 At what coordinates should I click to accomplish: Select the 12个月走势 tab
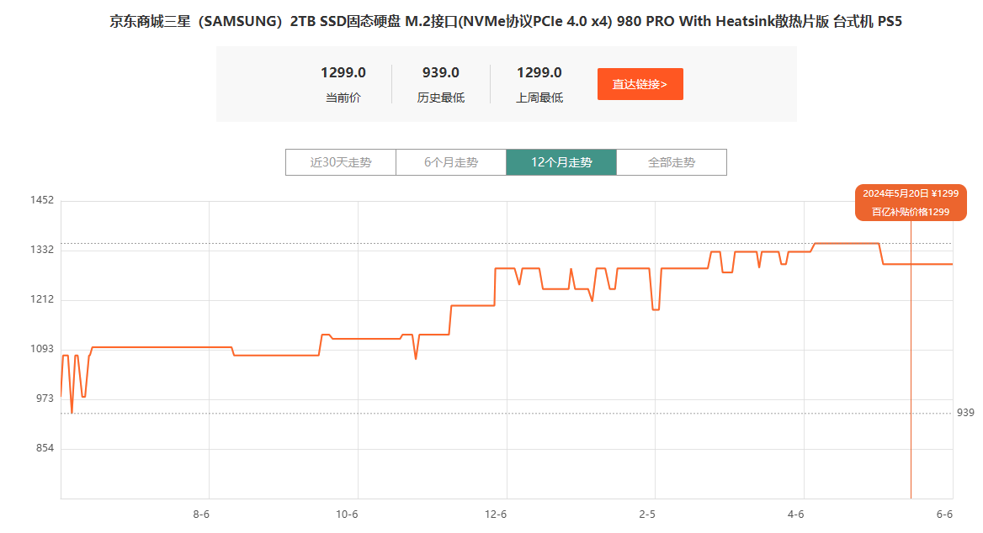coord(561,161)
